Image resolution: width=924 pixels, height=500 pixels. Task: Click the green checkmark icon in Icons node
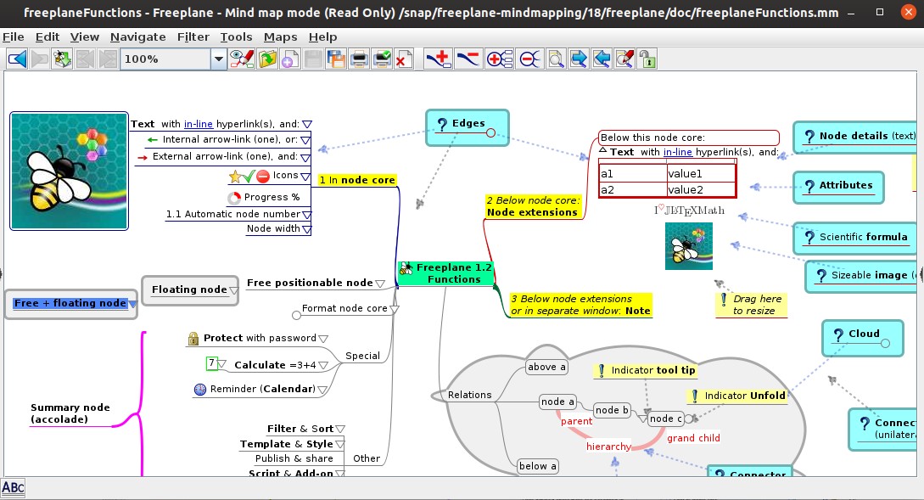249,176
